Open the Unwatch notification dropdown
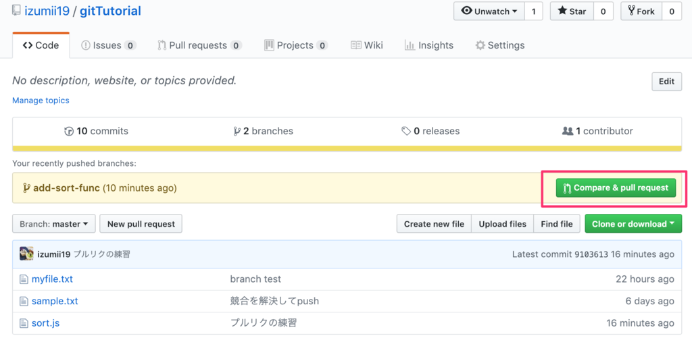692x340 pixels. (x=490, y=11)
